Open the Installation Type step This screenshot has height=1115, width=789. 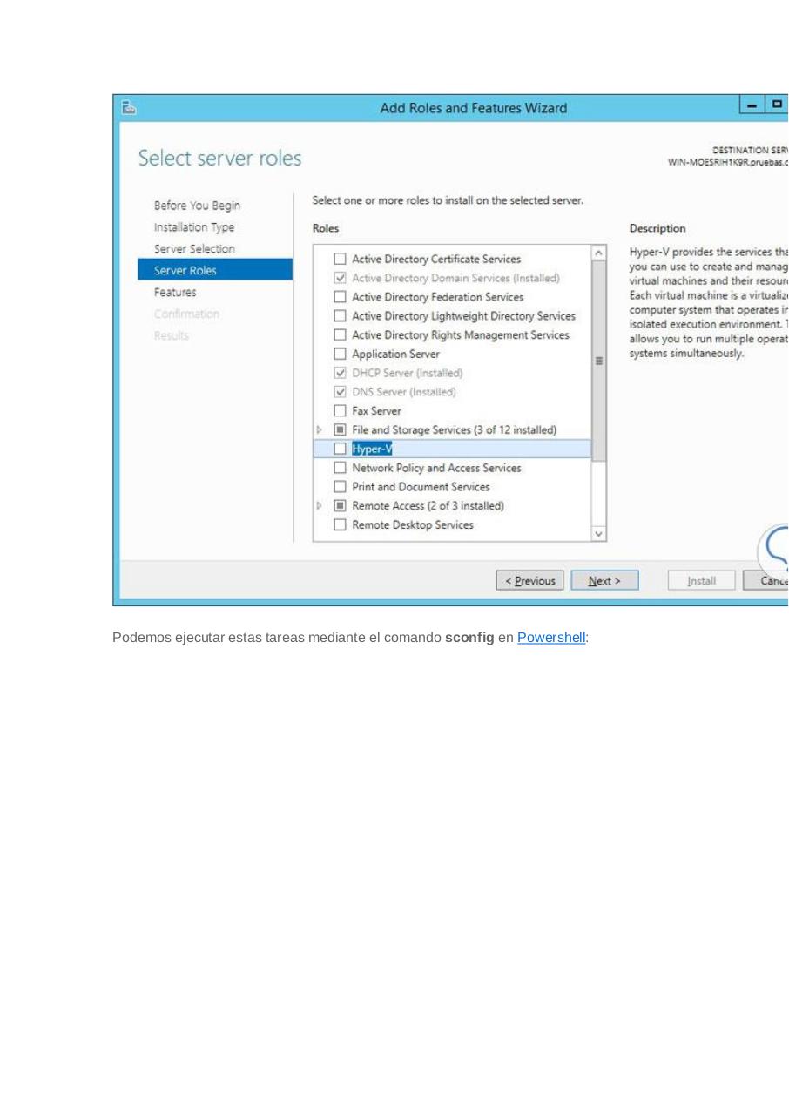[194, 227]
